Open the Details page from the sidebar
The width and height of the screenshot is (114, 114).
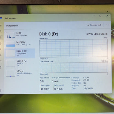pyautogui.click(x=1, y=61)
